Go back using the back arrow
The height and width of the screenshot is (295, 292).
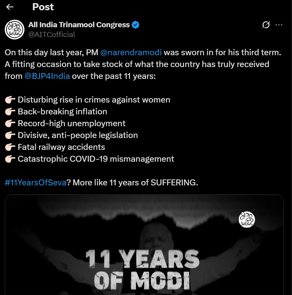[x=10, y=7]
